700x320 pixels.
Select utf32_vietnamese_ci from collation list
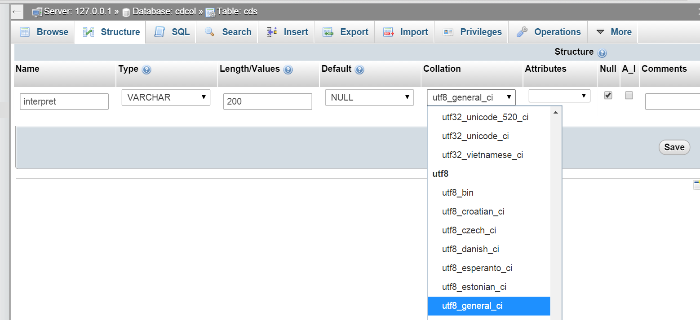click(489, 155)
